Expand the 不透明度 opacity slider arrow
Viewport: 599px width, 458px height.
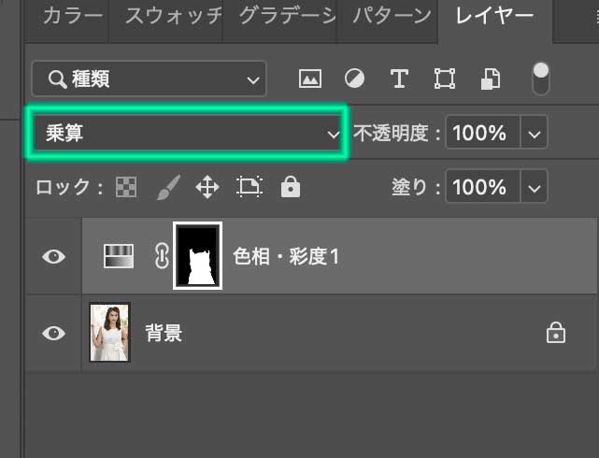click(x=535, y=133)
